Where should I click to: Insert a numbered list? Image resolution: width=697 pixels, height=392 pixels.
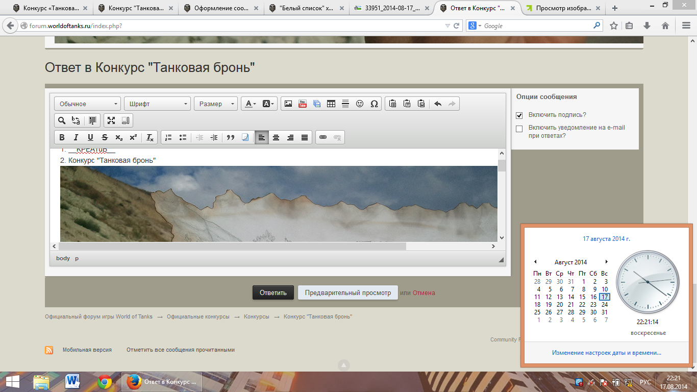(x=168, y=137)
